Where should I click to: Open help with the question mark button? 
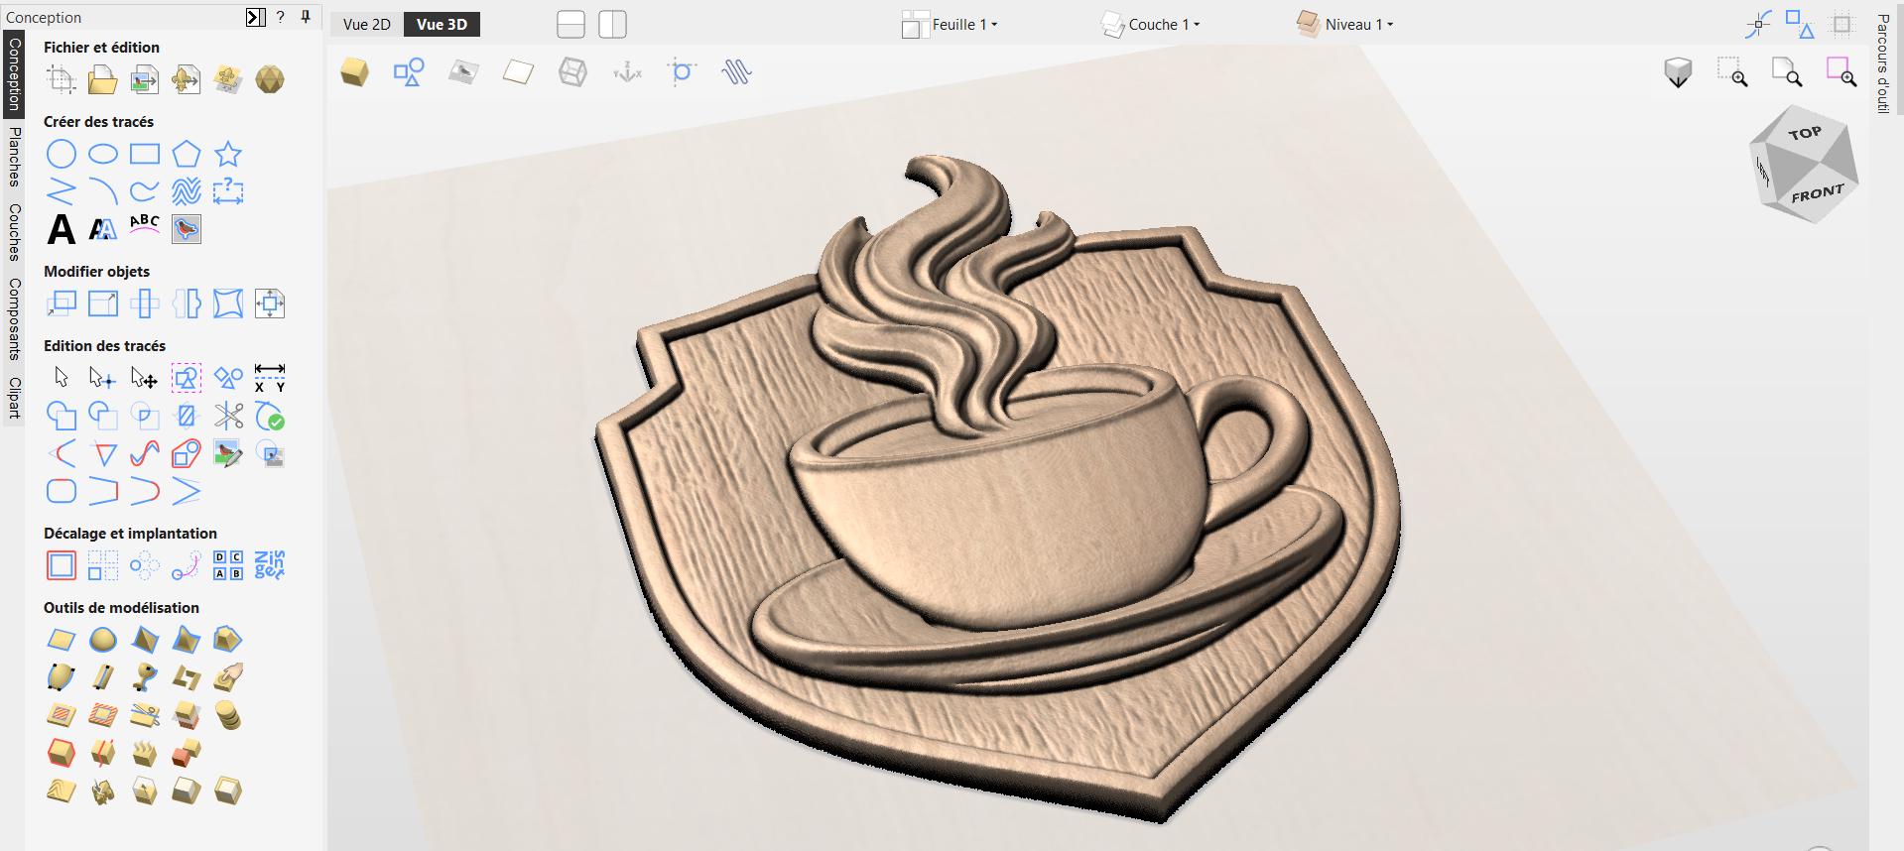(281, 17)
